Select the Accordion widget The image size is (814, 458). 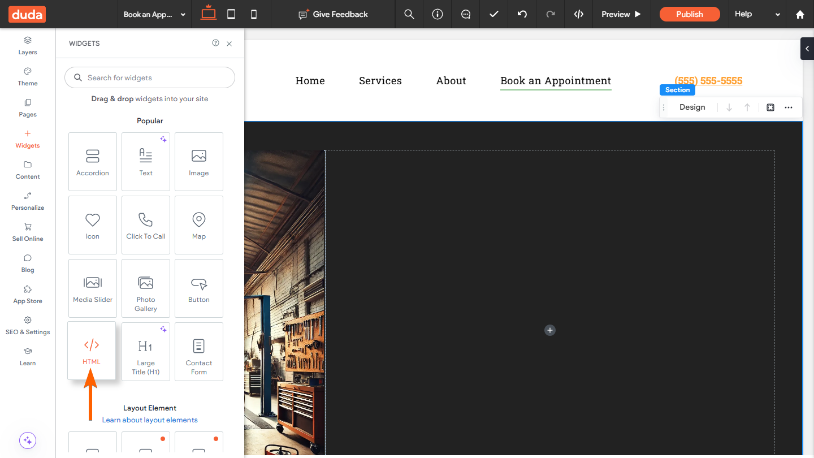[93, 162]
